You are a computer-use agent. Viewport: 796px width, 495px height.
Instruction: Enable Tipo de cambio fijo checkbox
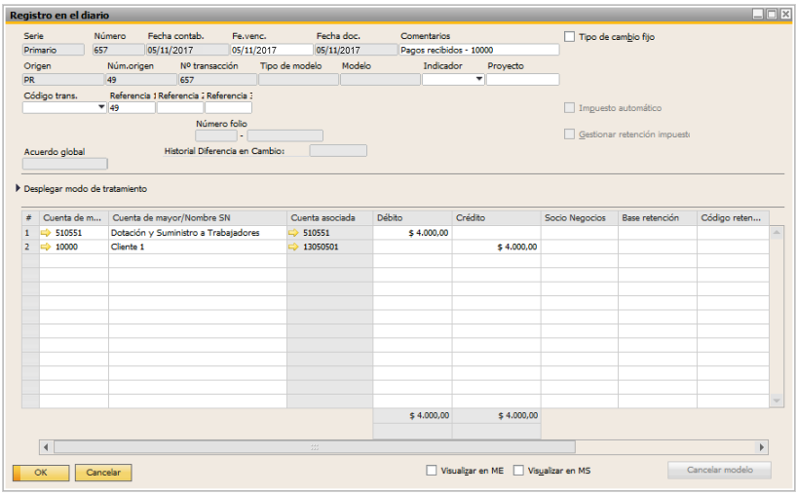570,37
